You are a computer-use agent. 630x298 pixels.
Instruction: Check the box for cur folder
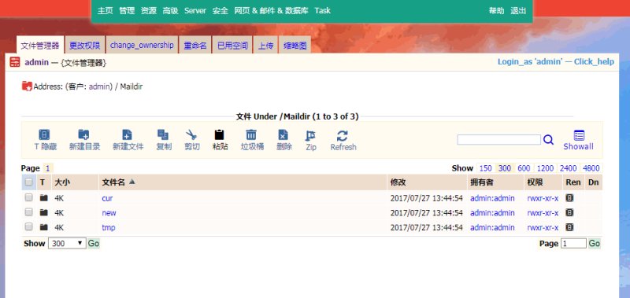28,197
